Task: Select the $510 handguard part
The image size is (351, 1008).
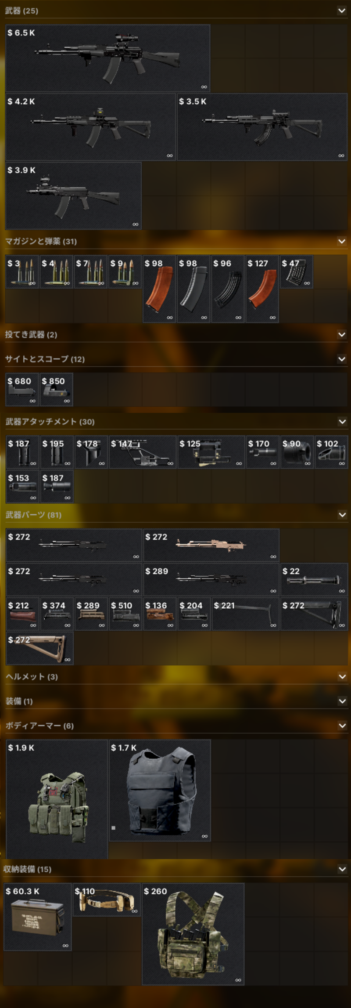Action: coord(125,614)
